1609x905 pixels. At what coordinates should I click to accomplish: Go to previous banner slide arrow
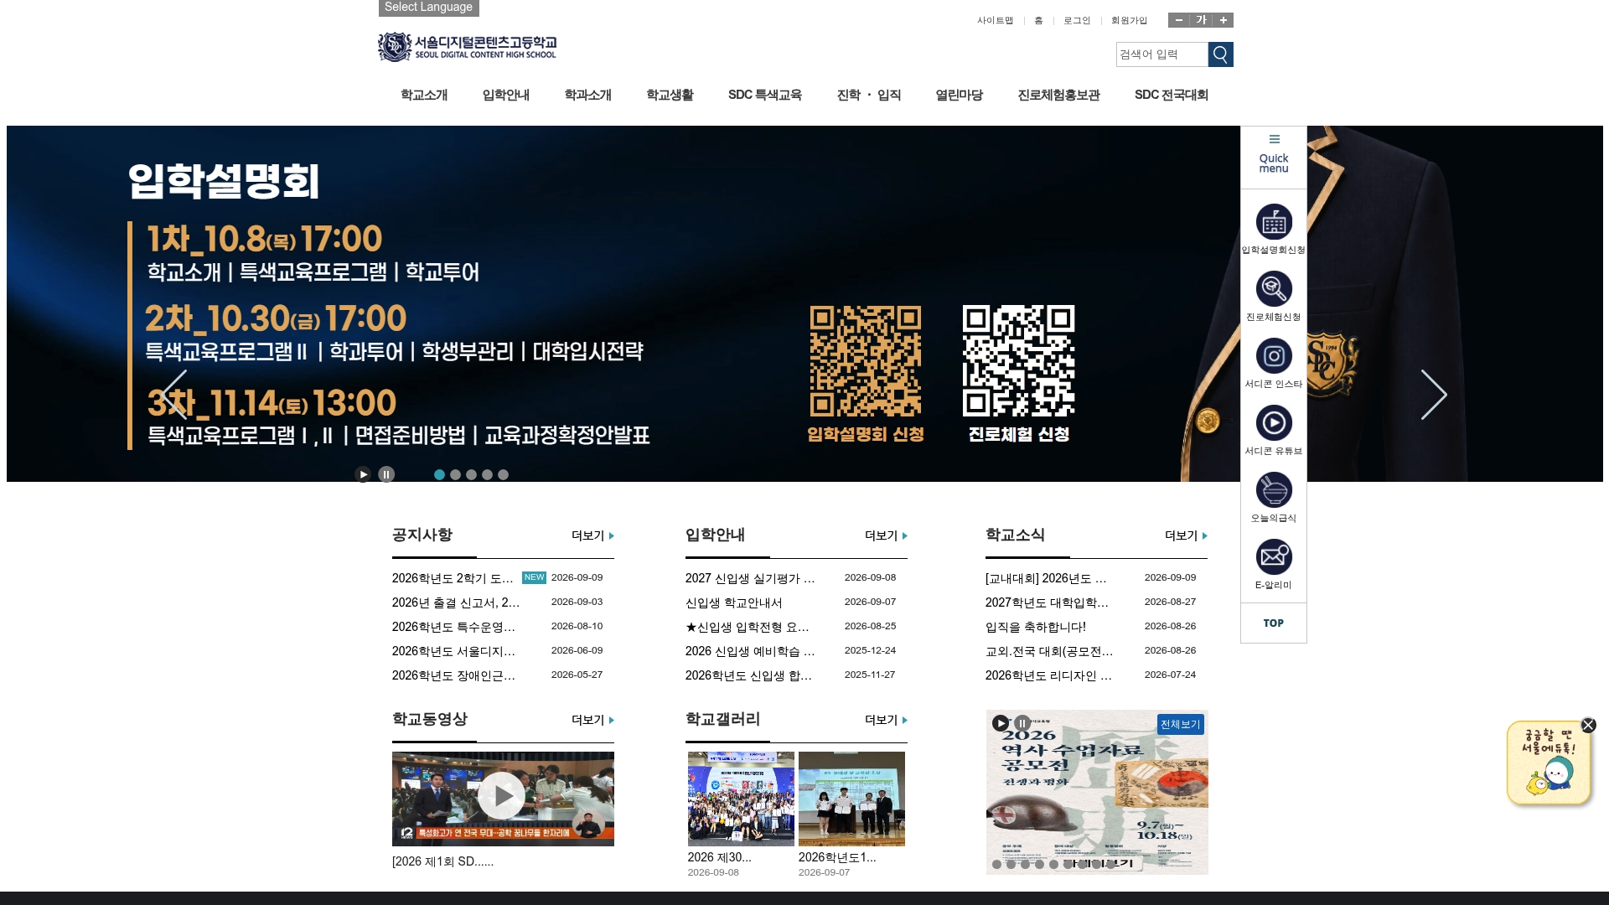click(x=174, y=394)
